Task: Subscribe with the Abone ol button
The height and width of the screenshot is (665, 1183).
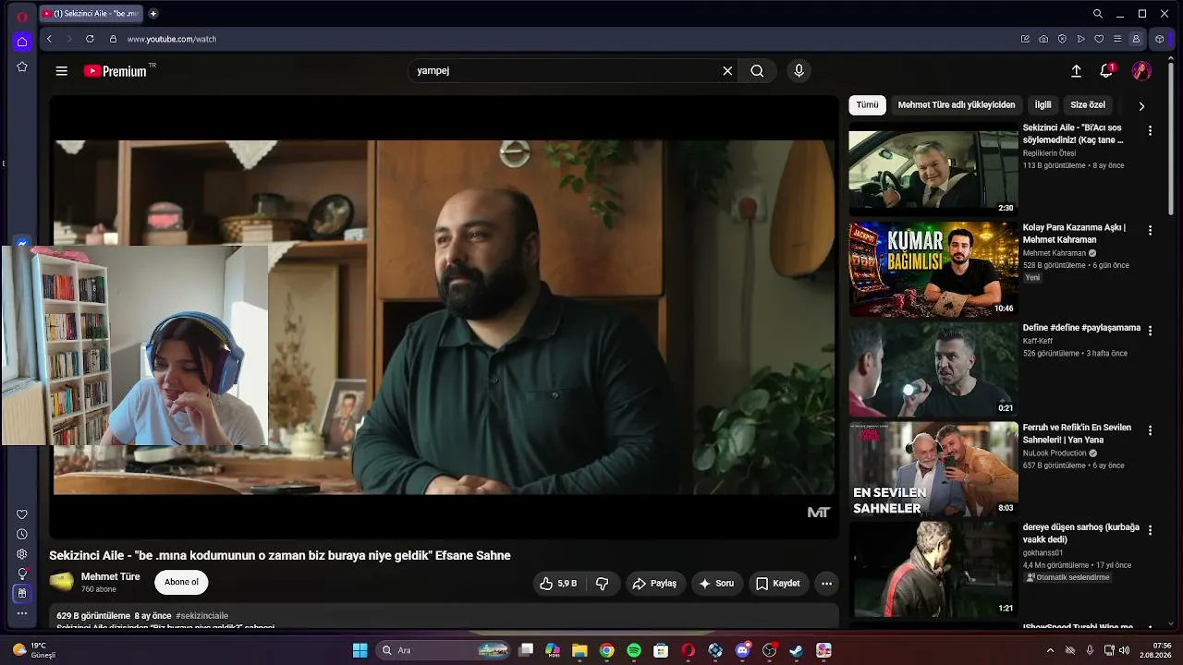Action: click(x=181, y=582)
